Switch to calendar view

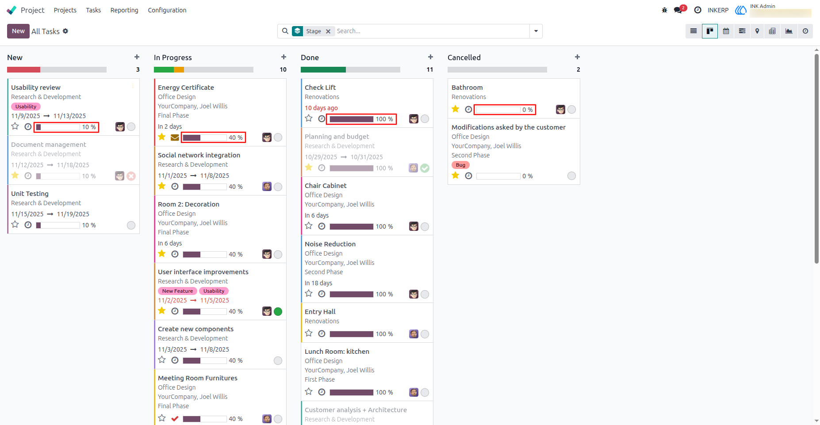726,31
